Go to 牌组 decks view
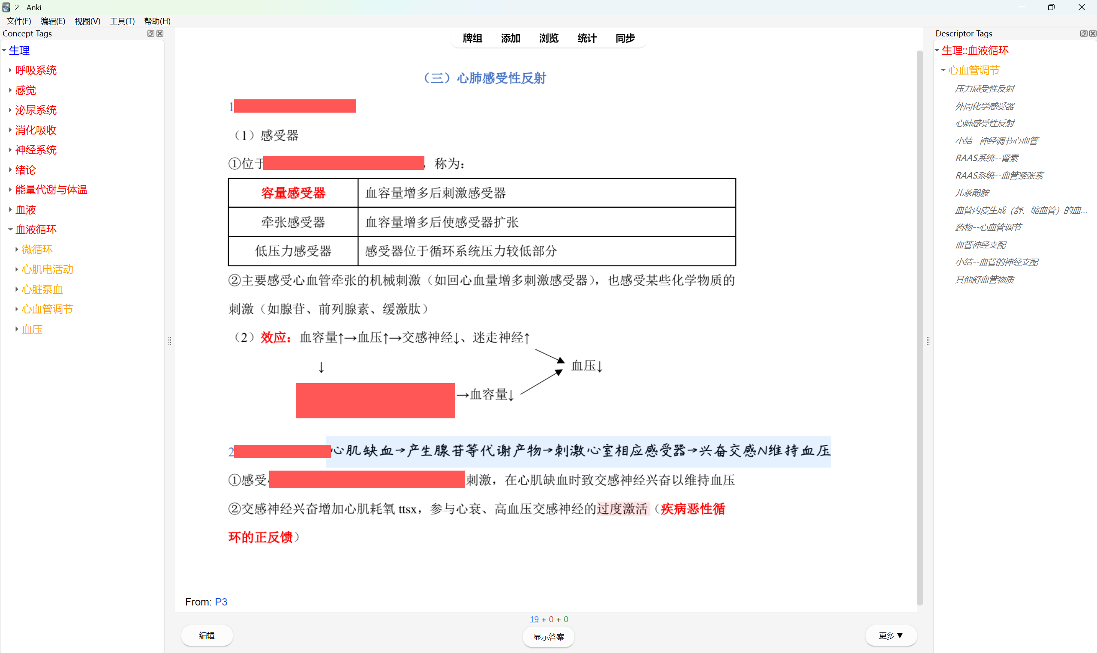The image size is (1097, 653). pos(472,38)
